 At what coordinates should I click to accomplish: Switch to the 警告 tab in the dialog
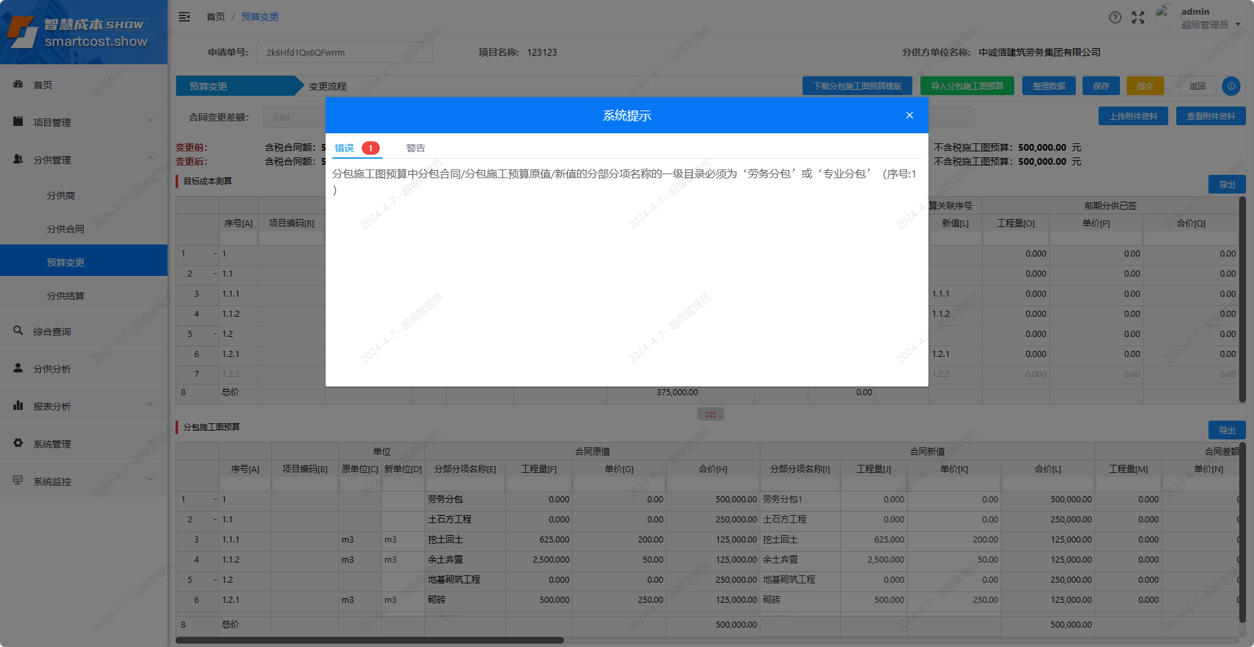pos(415,147)
